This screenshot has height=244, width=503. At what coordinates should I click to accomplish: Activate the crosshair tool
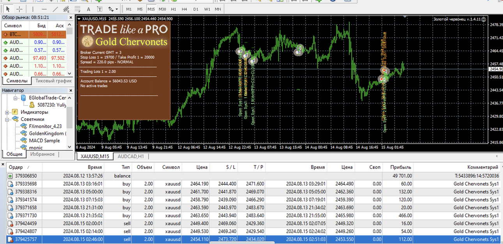click(19, 9)
